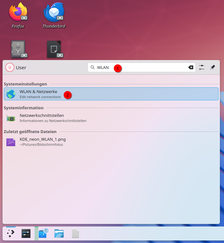Clear the WLAN search text

coord(191,67)
